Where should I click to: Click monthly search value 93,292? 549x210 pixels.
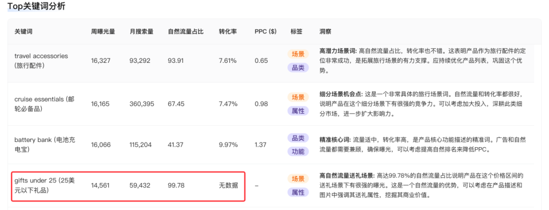140,61
